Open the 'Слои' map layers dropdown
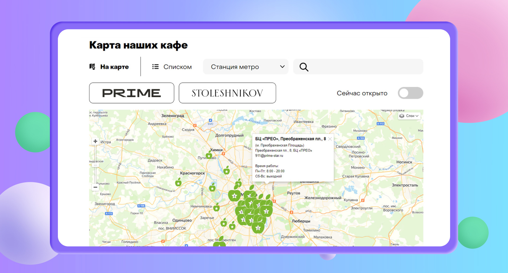 [409, 116]
